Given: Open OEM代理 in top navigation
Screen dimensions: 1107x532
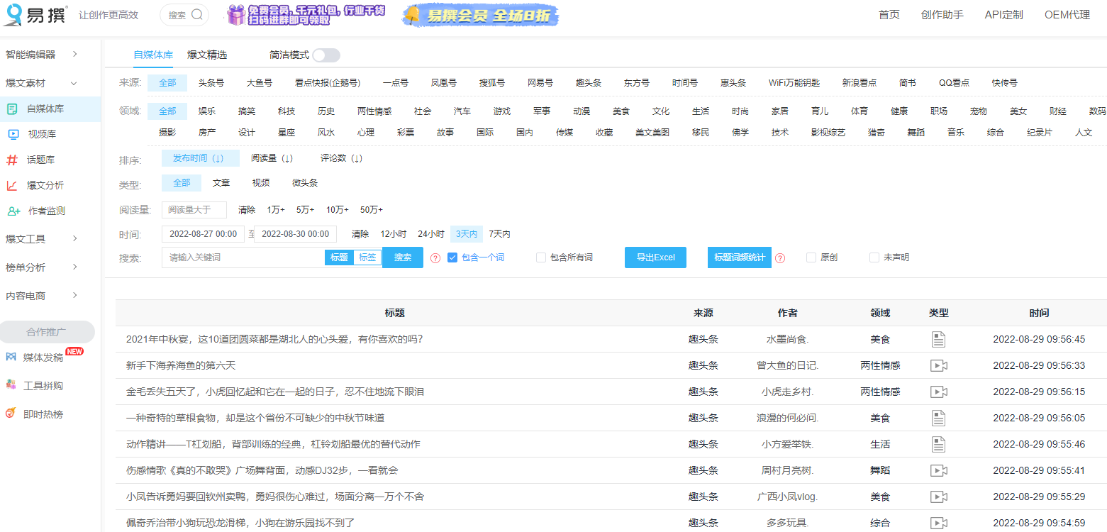Looking at the screenshot, I should point(1067,15).
